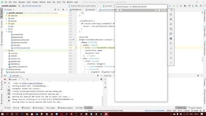Image resolution: width=206 pixels, height=116 pixels.
Task: Collapse the lib folder
Action: click(6, 32)
